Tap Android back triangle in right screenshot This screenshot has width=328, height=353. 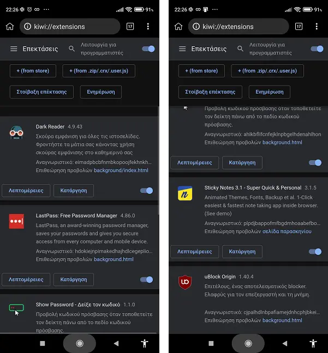(x=285, y=343)
